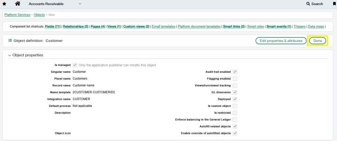Open the Fields (71) shortcut
The image size is (337, 141).
point(53,27)
